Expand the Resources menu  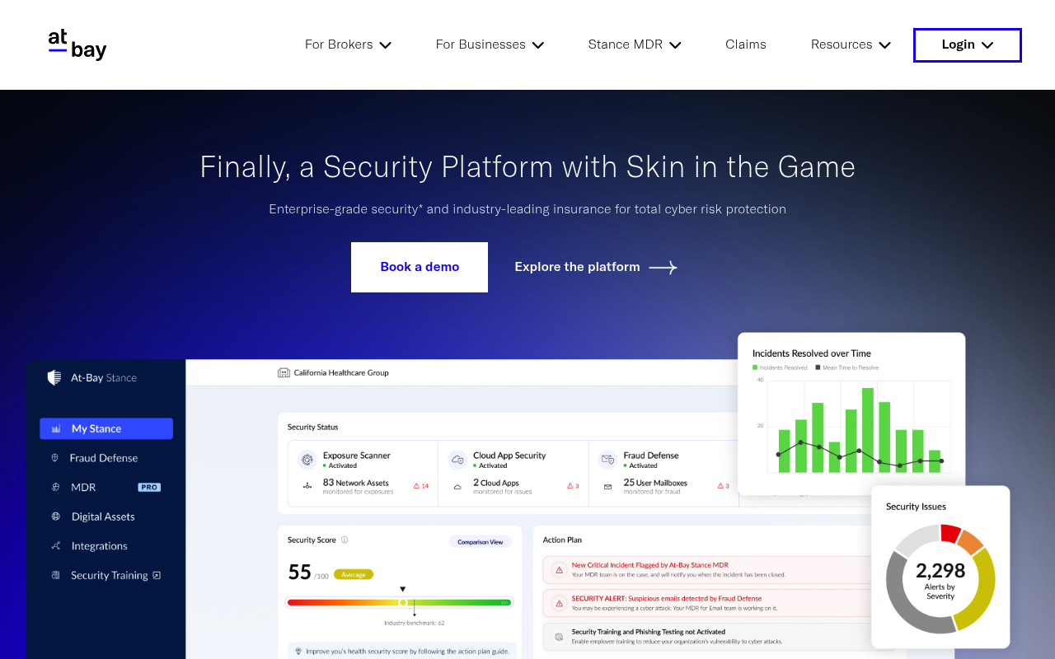[851, 44]
